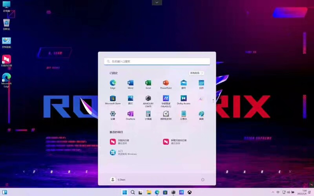
Task: Open the Calendar app in pinned apps
Action: pyautogui.click(x=201, y=84)
